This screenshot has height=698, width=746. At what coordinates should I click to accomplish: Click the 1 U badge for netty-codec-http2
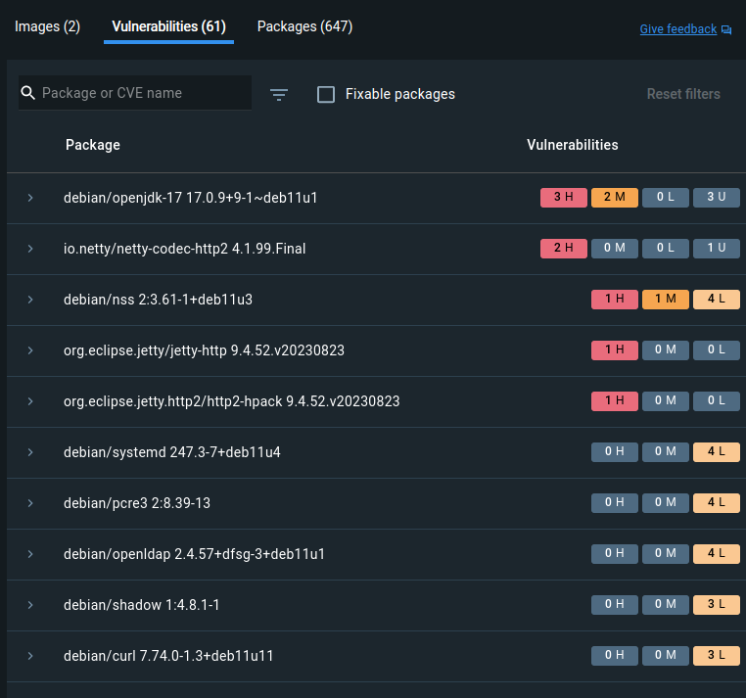coord(716,248)
